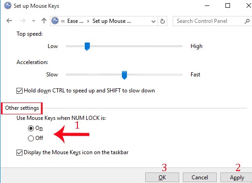Select the Set up Mouse breadcrumb
The image size is (252, 183).
point(111,21)
